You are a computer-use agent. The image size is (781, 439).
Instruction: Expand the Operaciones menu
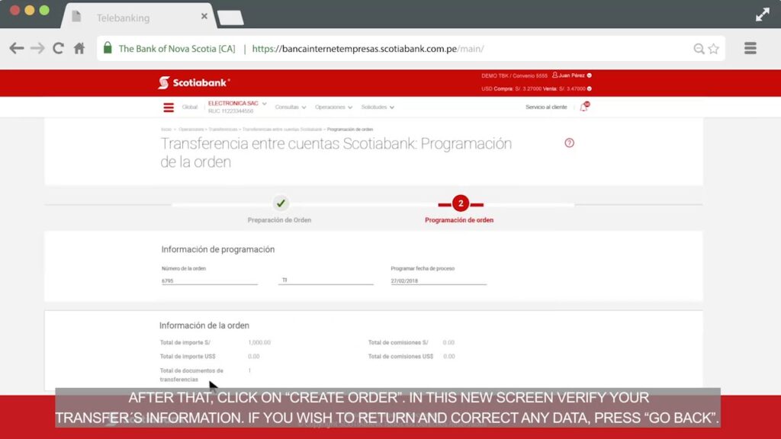pyautogui.click(x=334, y=107)
